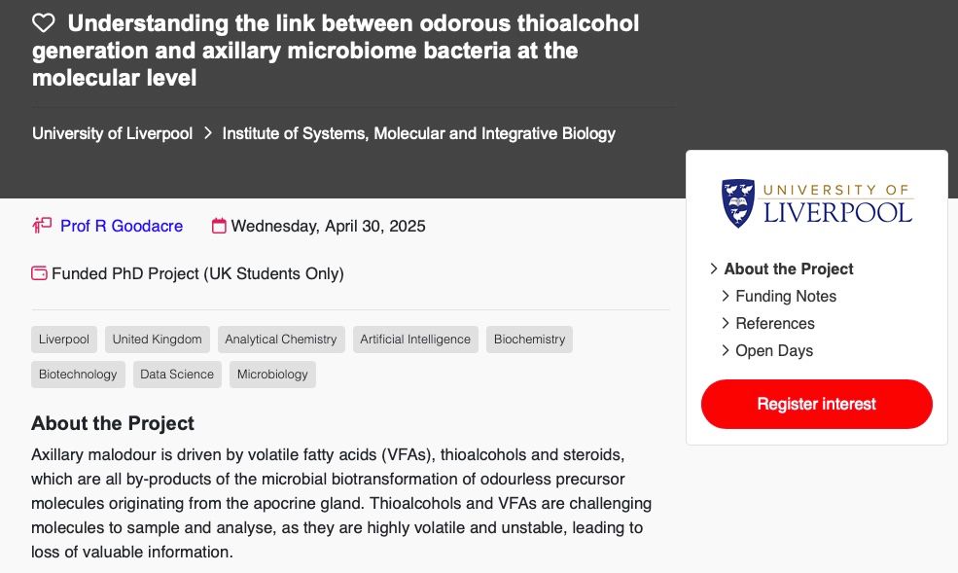Jump to Funding Notes section

[x=786, y=297]
